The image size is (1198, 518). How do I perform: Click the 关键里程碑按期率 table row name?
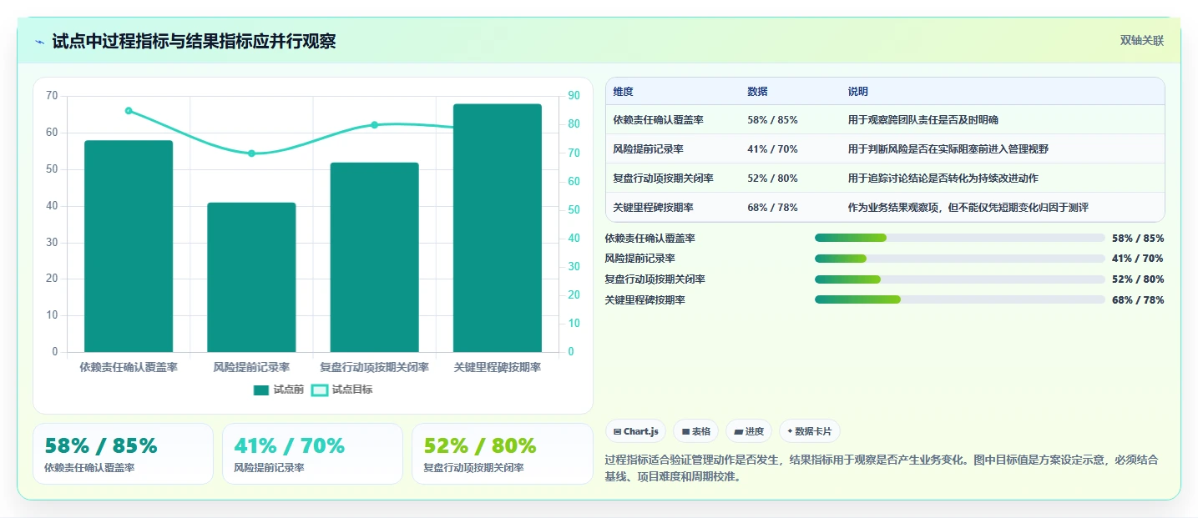pos(653,208)
